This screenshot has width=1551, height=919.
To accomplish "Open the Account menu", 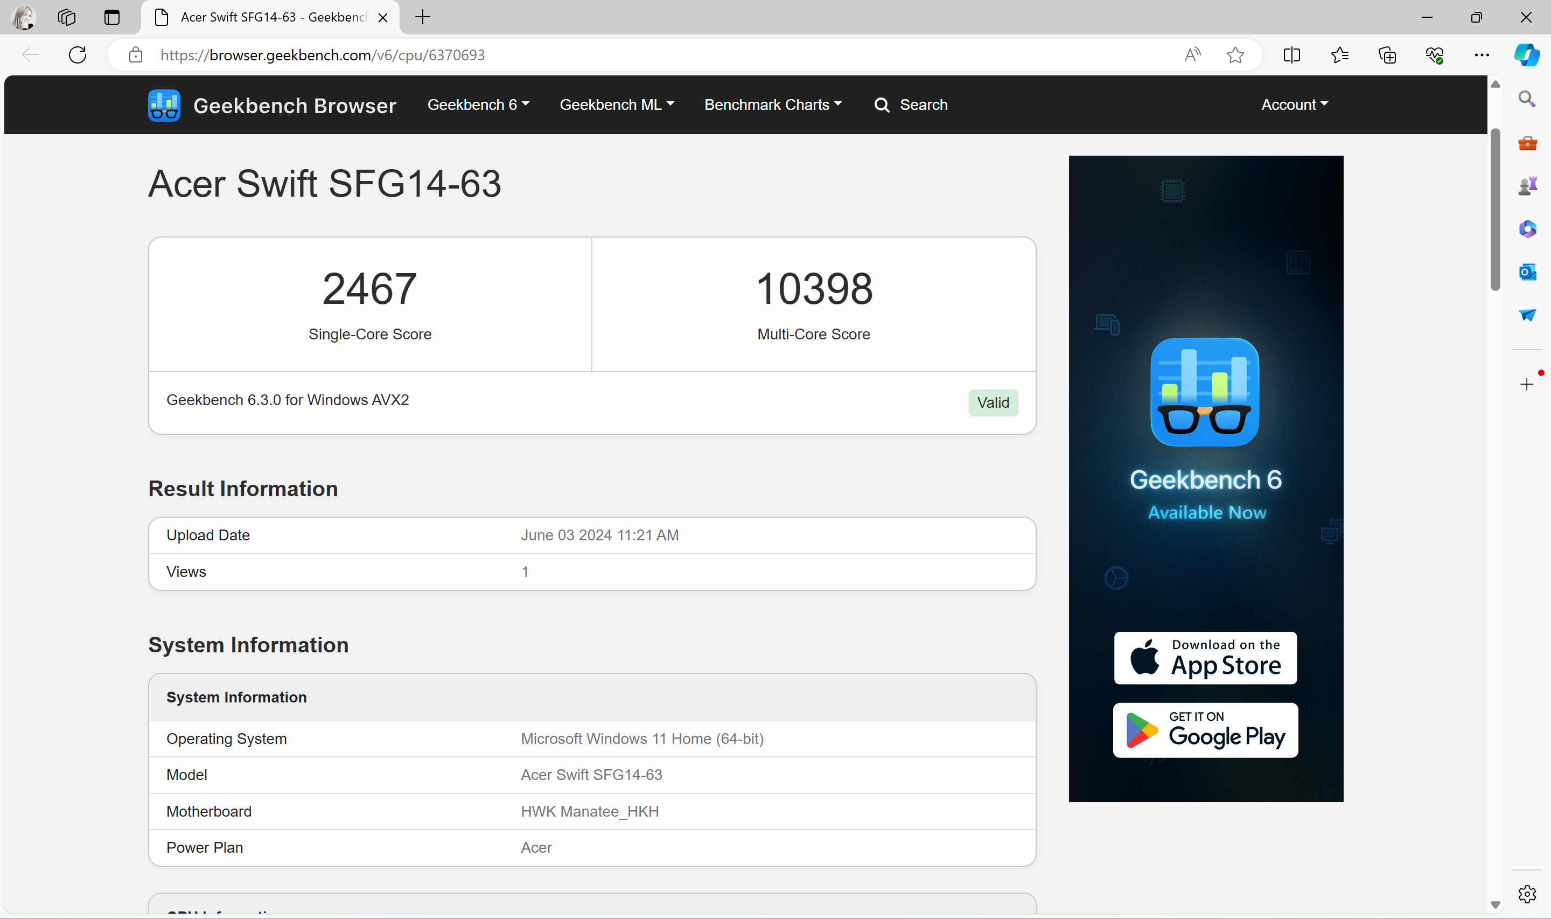I will tap(1294, 105).
